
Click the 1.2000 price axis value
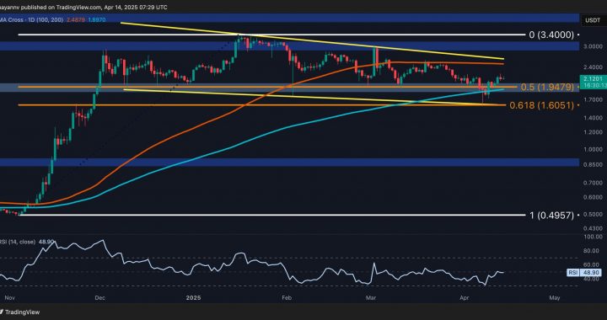pos(592,132)
